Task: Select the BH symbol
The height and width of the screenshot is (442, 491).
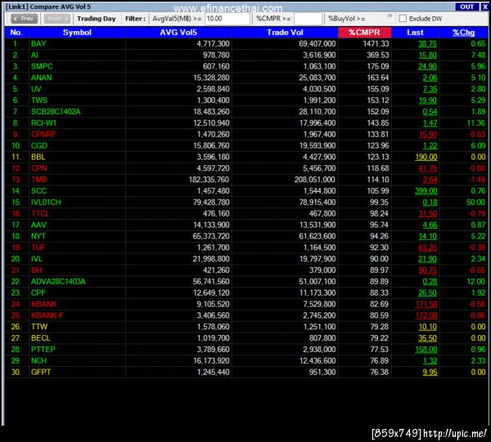Action: tap(36, 270)
